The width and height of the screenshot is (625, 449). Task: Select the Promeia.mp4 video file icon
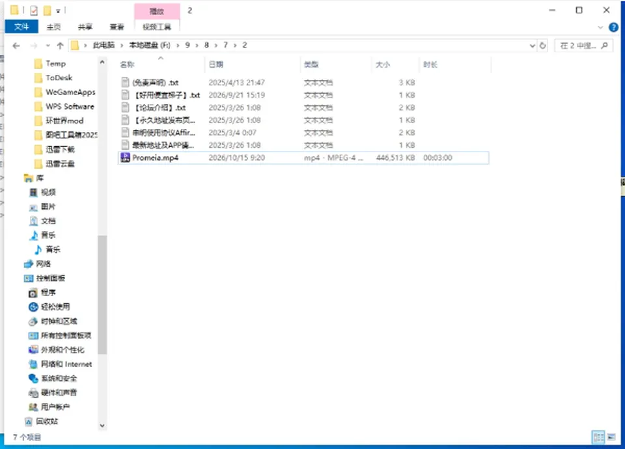pos(125,157)
